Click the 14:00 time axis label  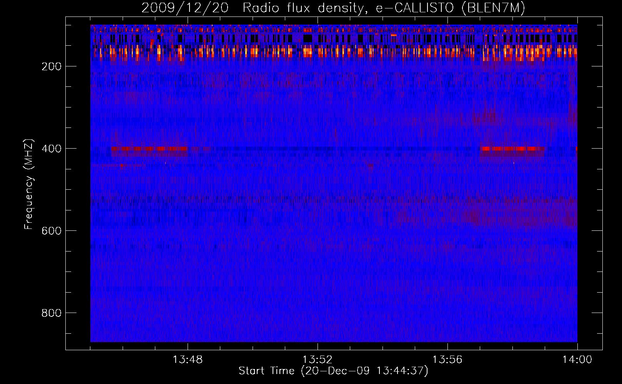[577, 360]
